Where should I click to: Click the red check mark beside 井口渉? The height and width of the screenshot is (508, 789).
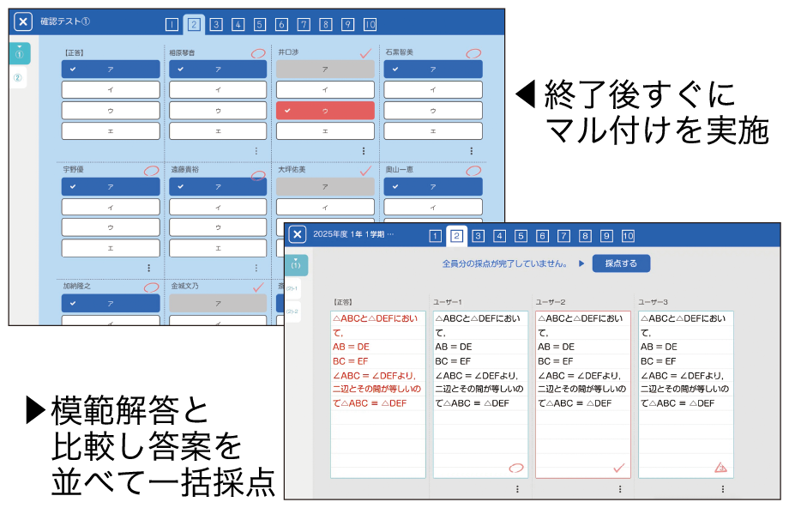tap(365, 53)
